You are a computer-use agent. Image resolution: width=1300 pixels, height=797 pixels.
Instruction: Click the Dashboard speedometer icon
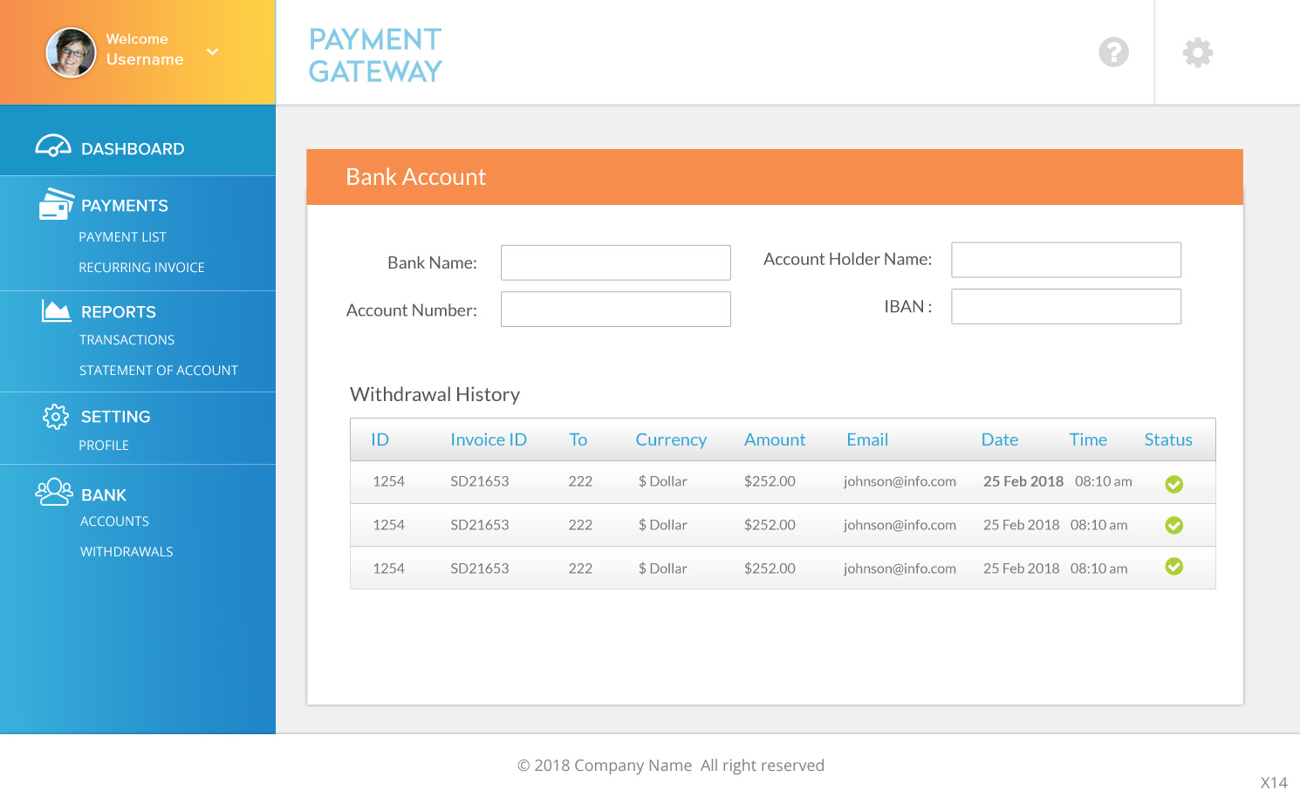(x=53, y=146)
